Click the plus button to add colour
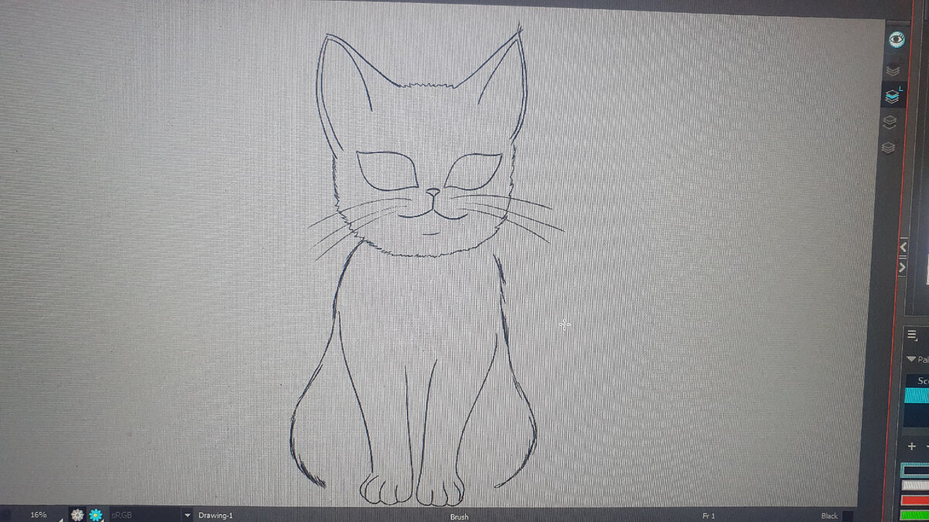This screenshot has width=929, height=522. click(x=912, y=446)
